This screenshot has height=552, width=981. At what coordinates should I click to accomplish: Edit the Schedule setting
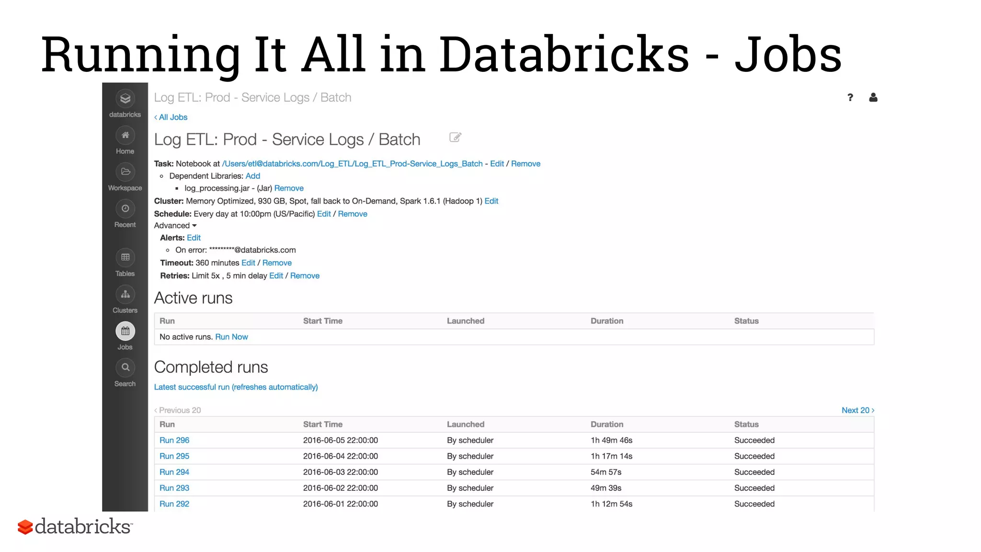click(324, 214)
